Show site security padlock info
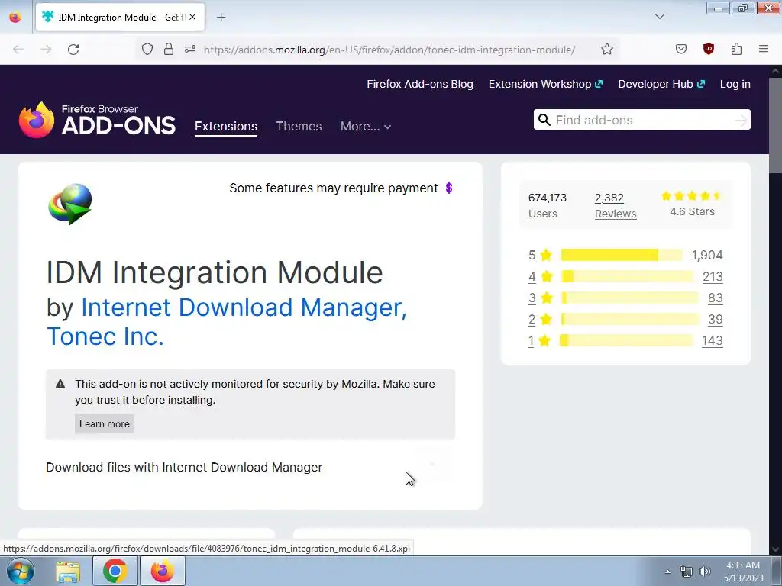Image resolution: width=782 pixels, height=586 pixels. 169,49
